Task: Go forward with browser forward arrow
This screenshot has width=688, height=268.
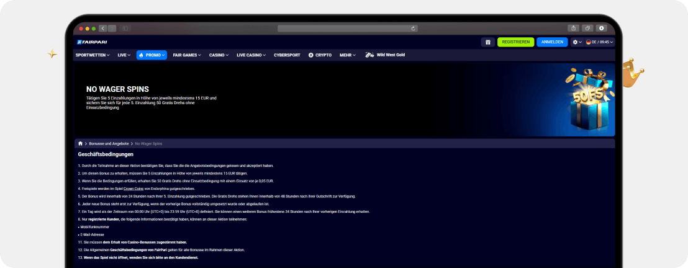Action: (x=112, y=29)
